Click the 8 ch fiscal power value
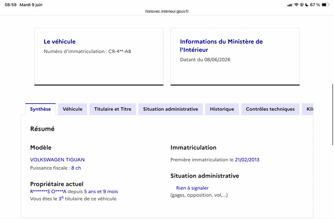Image resolution: width=334 pixels, height=219 pixels. point(76,168)
